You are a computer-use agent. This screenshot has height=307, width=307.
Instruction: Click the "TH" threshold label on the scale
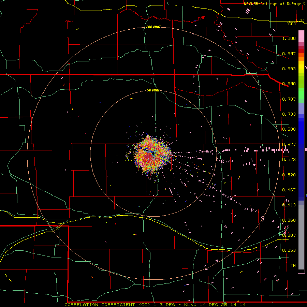pos(293,266)
